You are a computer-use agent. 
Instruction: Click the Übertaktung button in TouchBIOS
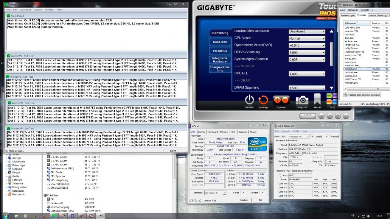coord(220,33)
